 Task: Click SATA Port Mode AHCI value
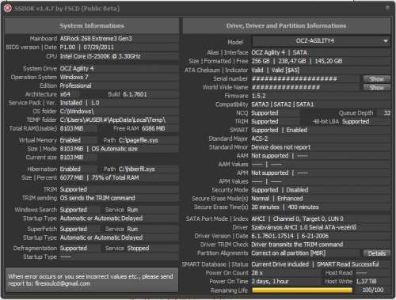tap(258, 218)
